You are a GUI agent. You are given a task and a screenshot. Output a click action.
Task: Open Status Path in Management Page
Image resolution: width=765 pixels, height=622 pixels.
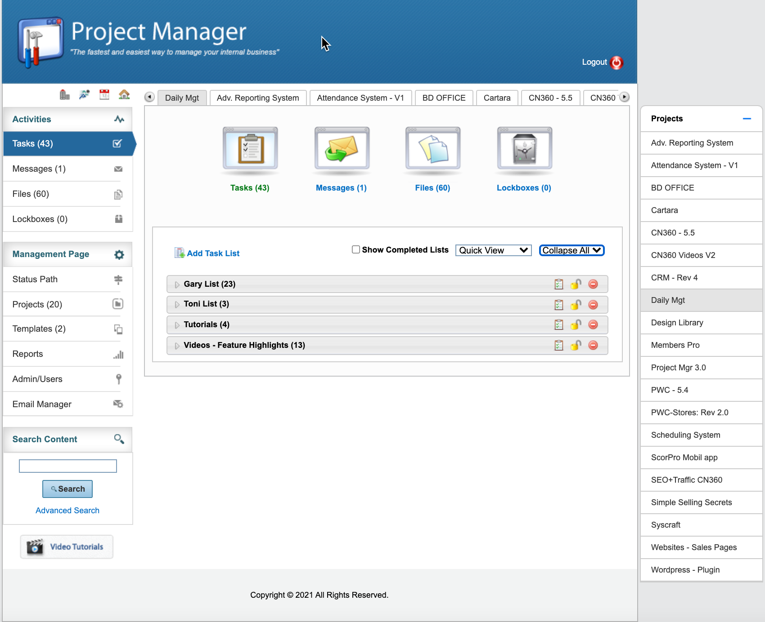coord(68,280)
